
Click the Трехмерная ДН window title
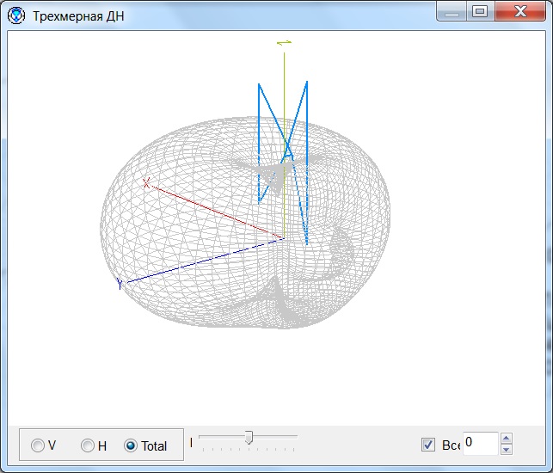tap(78, 16)
